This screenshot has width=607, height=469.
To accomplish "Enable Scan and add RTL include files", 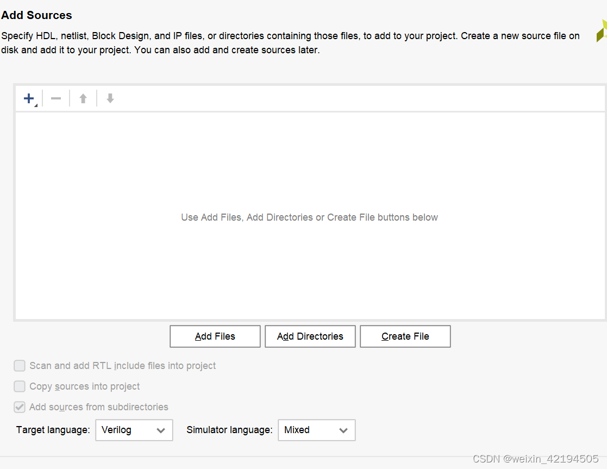I will coord(20,366).
